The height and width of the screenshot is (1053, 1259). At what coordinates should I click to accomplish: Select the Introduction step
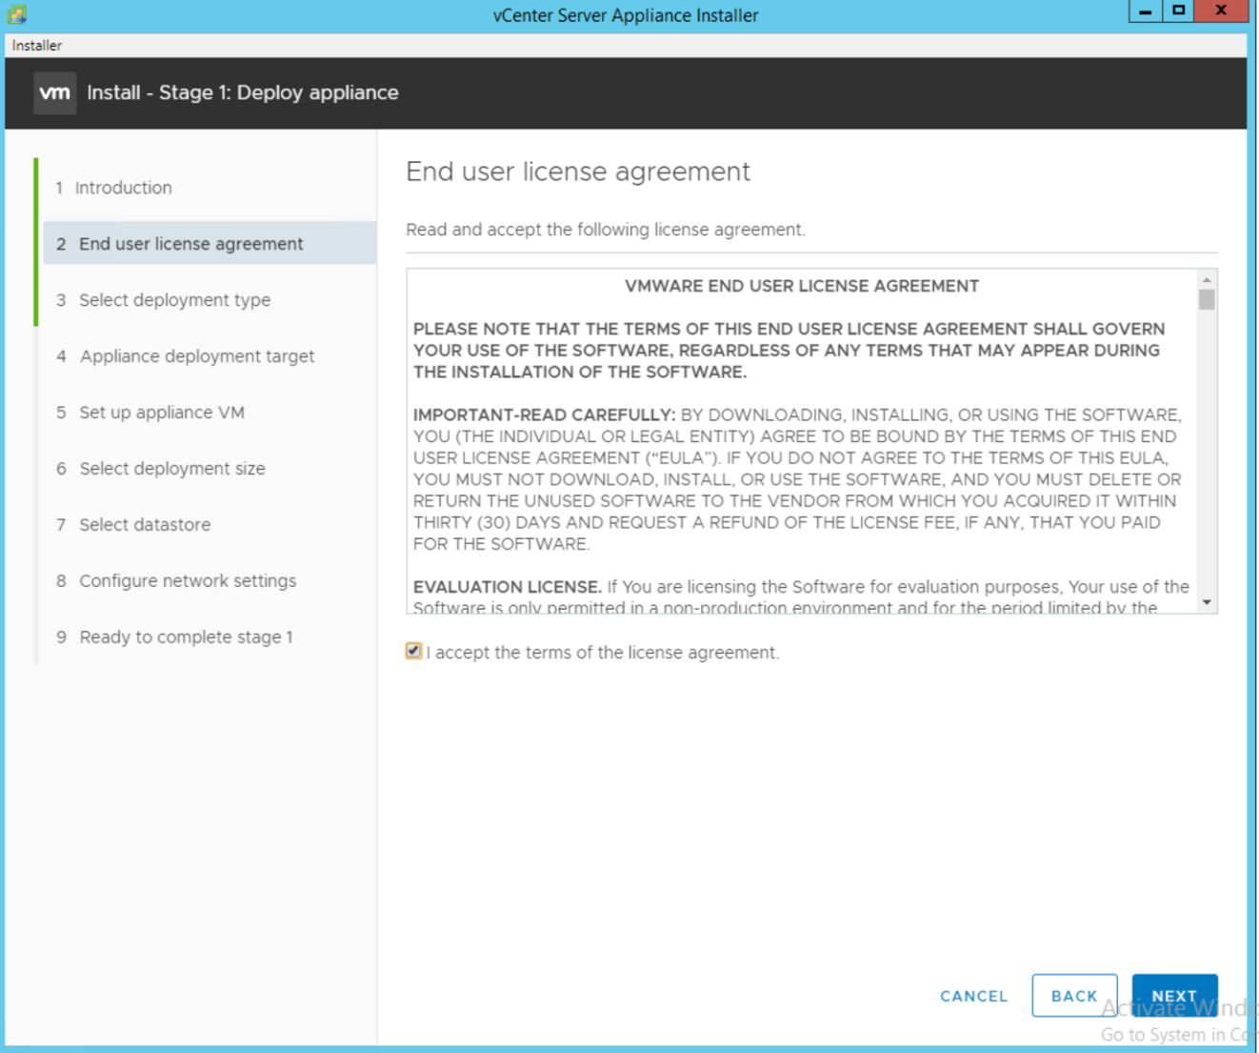pos(123,188)
